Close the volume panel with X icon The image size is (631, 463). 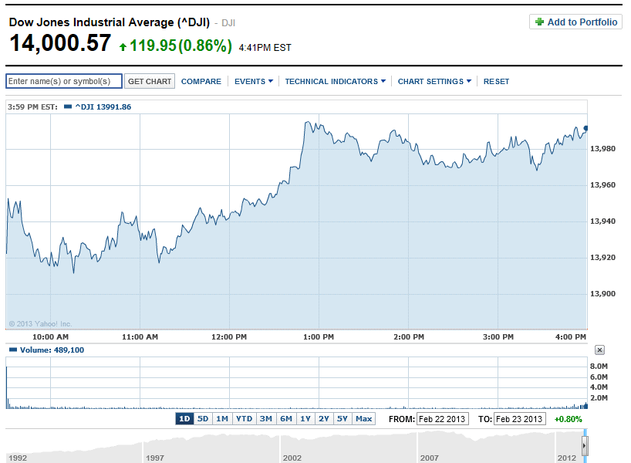(599, 350)
